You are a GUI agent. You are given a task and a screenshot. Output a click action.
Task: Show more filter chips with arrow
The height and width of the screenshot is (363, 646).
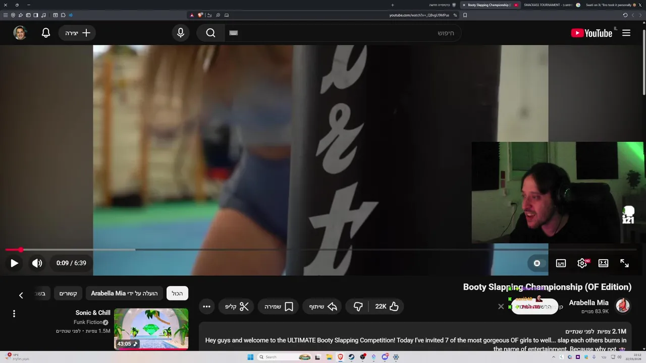click(x=21, y=295)
